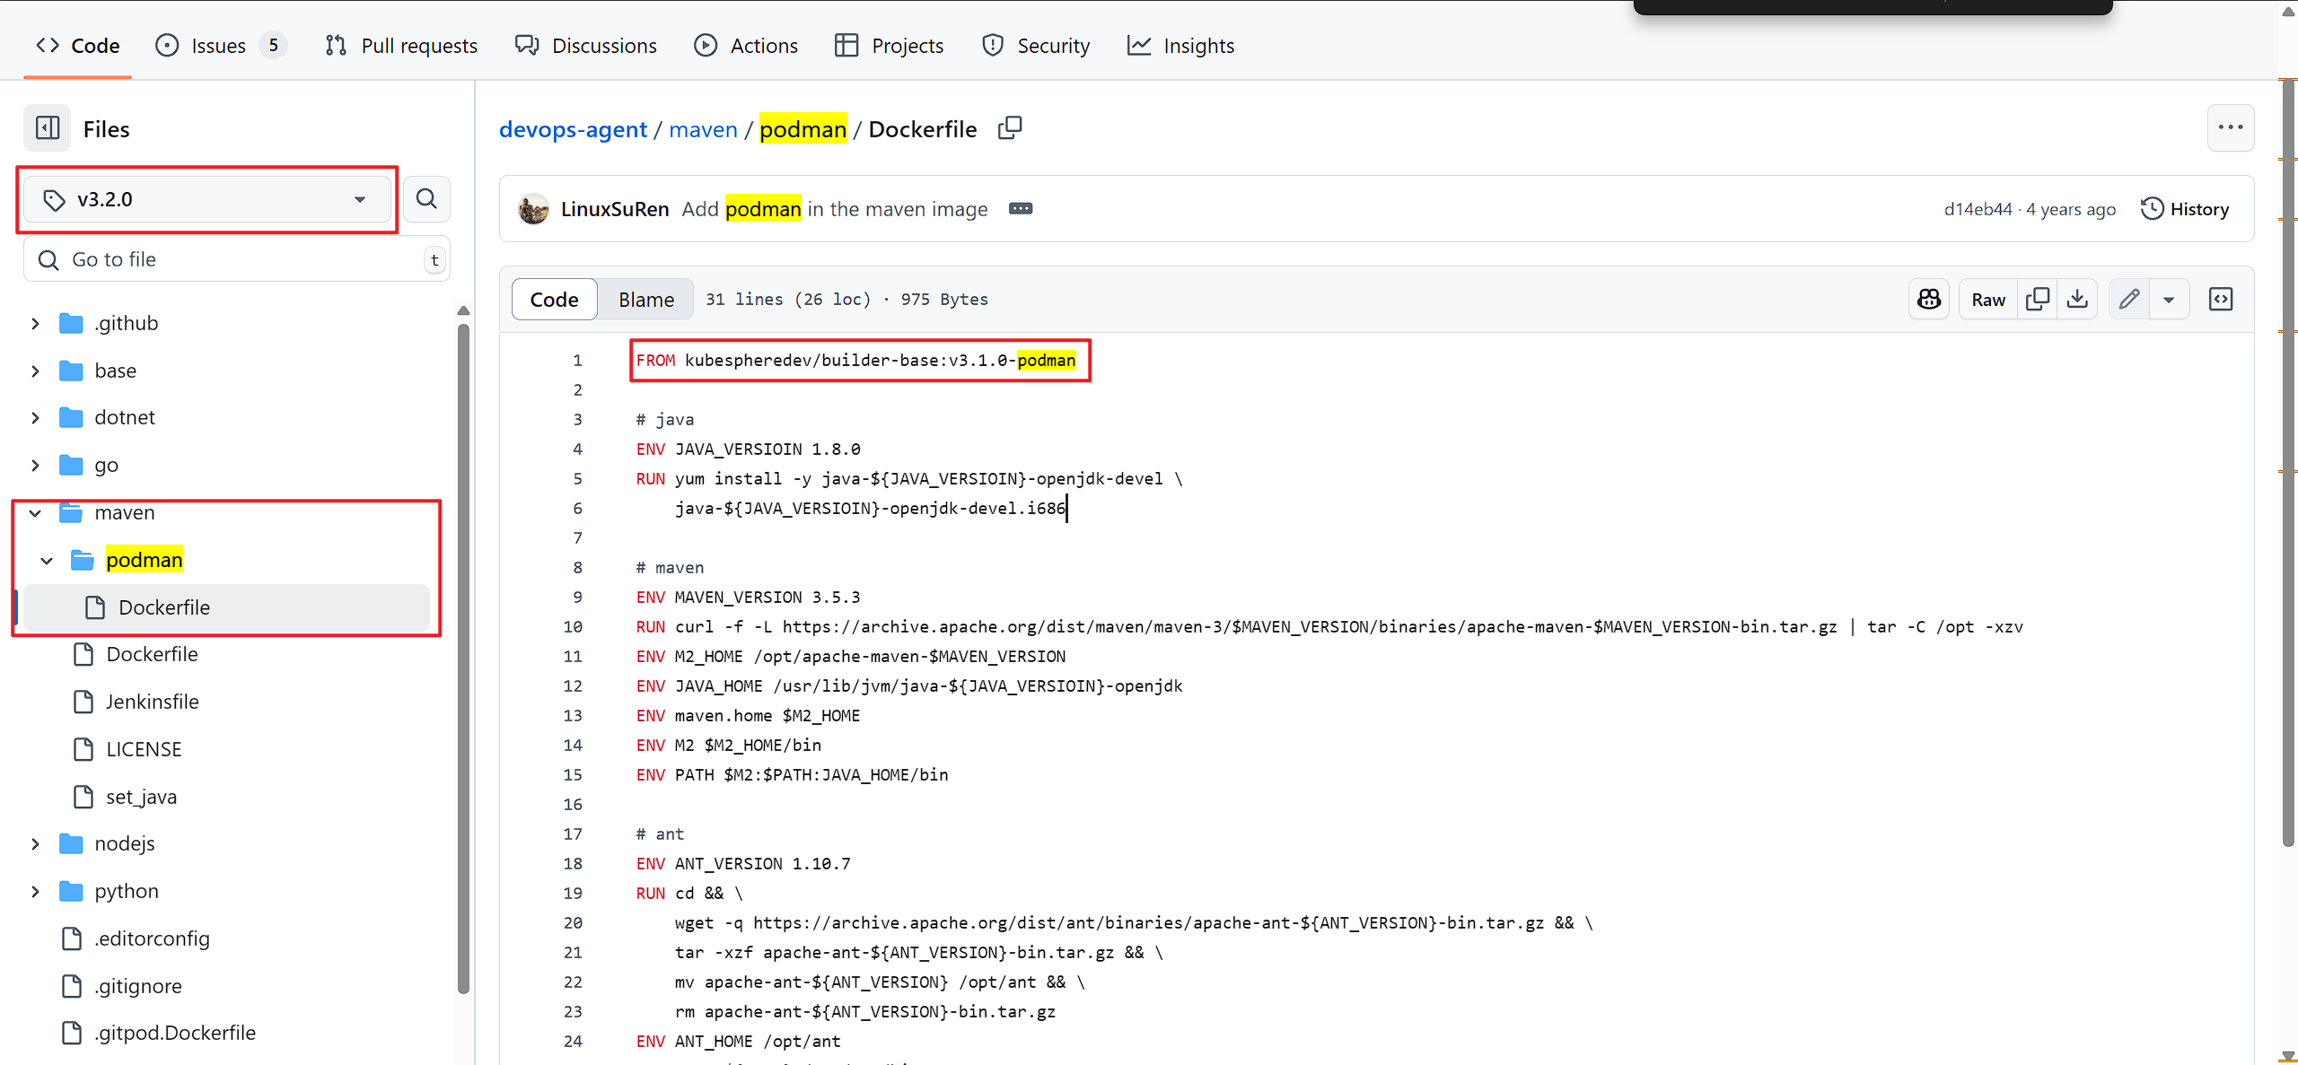
Task: Open more edit options dropdown arrow
Action: point(2169,299)
